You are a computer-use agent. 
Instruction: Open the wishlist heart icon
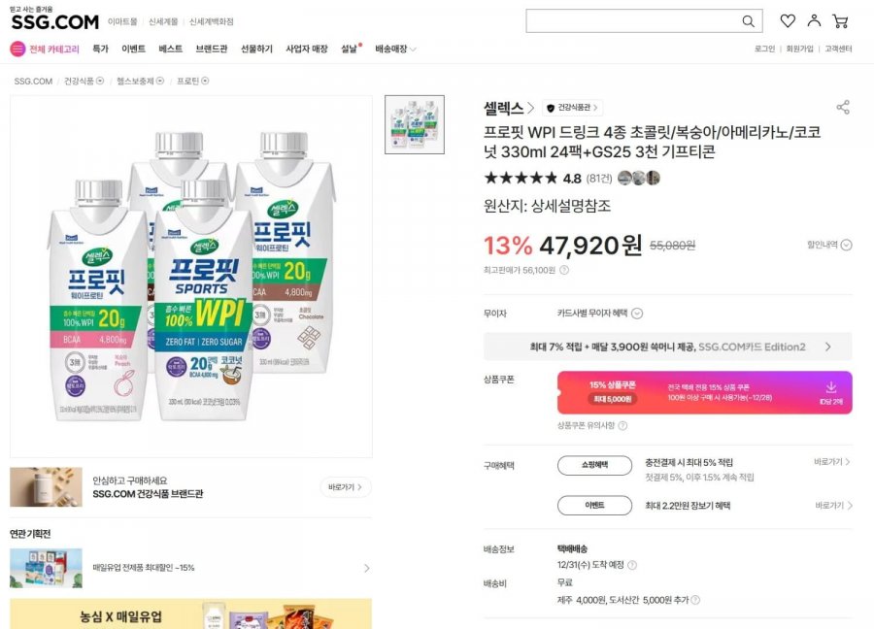pyautogui.click(x=788, y=21)
